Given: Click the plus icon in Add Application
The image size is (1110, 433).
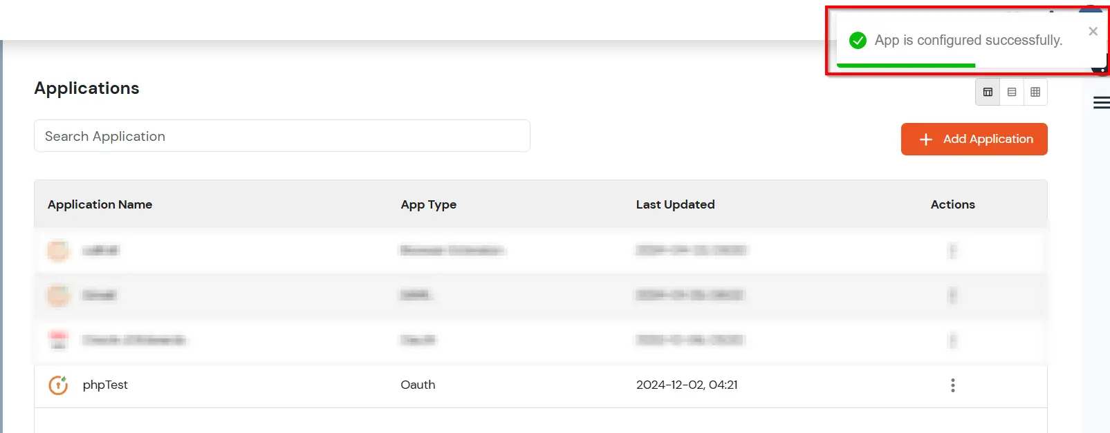Looking at the screenshot, I should [926, 139].
